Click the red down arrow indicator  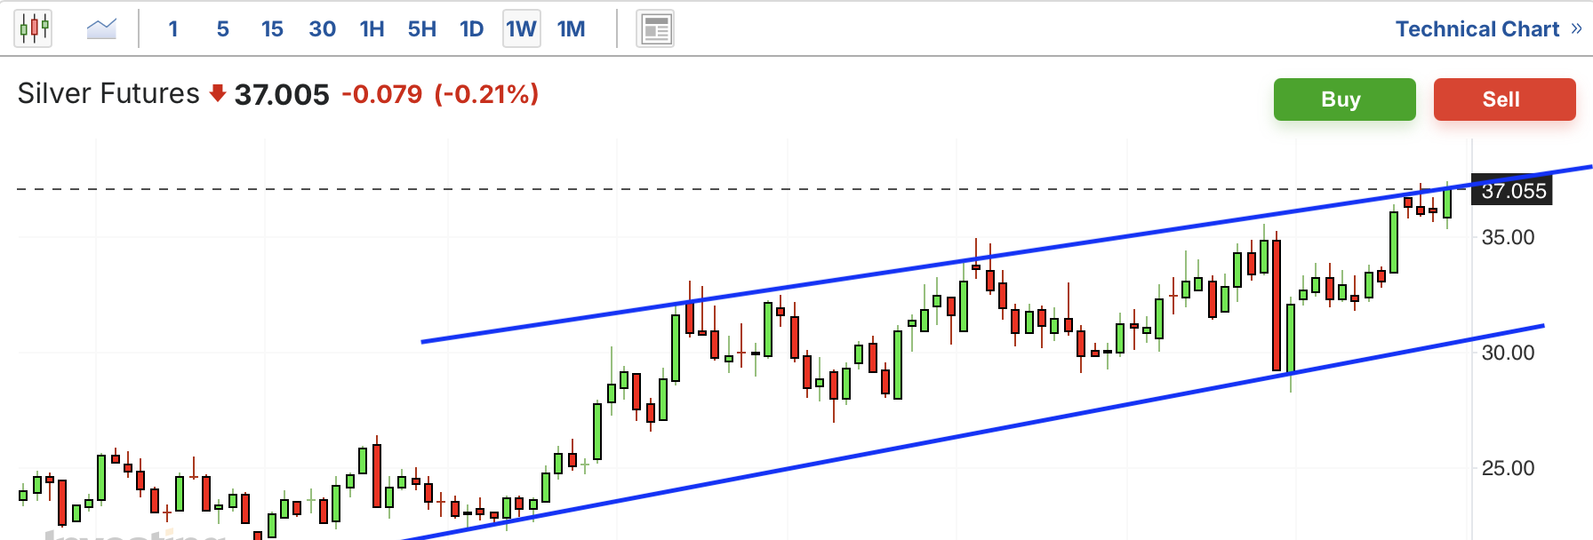coord(217,93)
